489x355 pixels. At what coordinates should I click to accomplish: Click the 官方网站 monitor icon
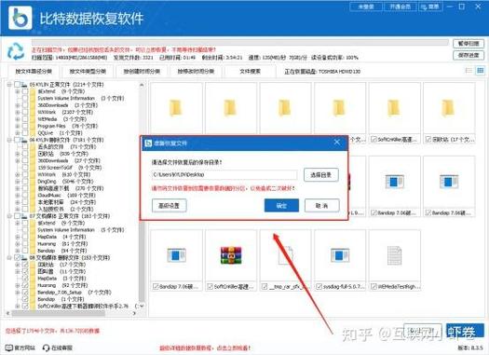(x=9, y=348)
